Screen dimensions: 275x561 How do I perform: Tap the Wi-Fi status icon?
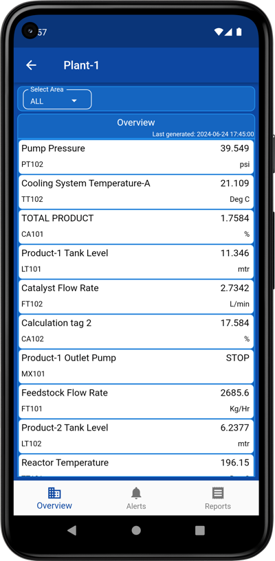[x=219, y=32]
